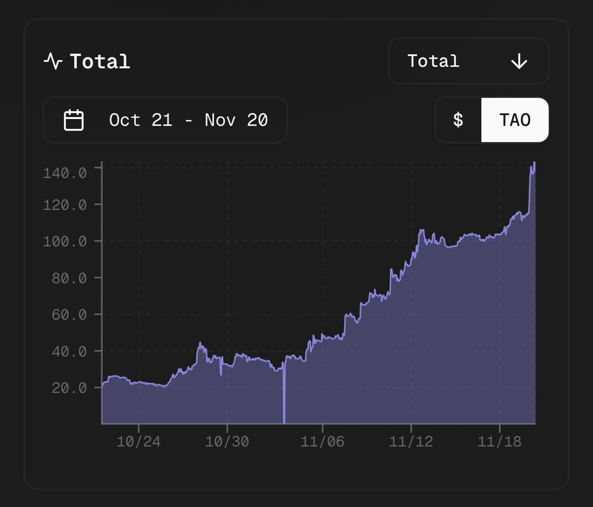Viewport: 593px width, 507px height.
Task: Open the Oct 21 - Nov 20 date range picker
Action: tap(165, 120)
